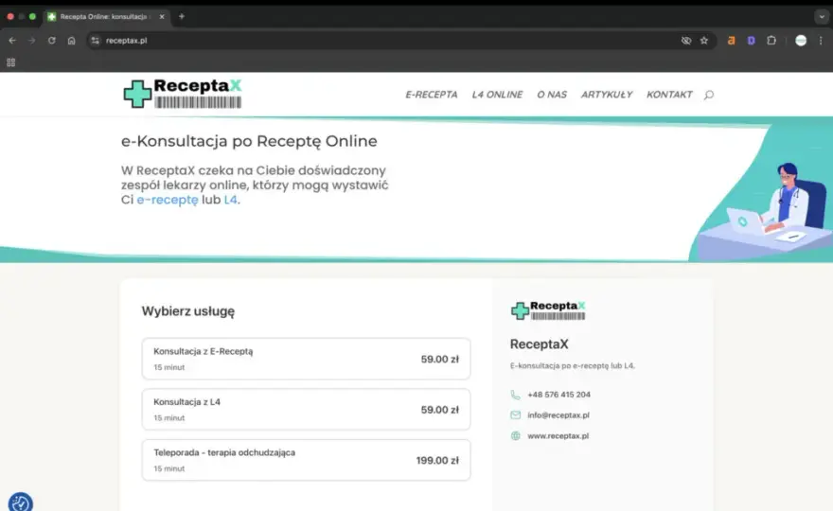
Task: Go back with the browser back arrow
Action: point(12,41)
